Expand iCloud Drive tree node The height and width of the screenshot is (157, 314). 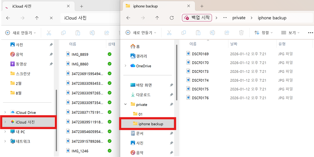point(5,112)
